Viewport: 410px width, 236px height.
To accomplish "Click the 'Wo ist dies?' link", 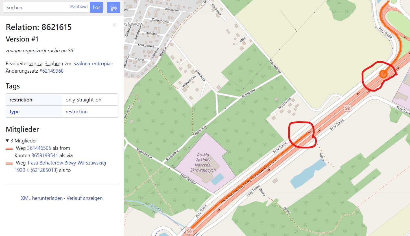I will point(79,7).
